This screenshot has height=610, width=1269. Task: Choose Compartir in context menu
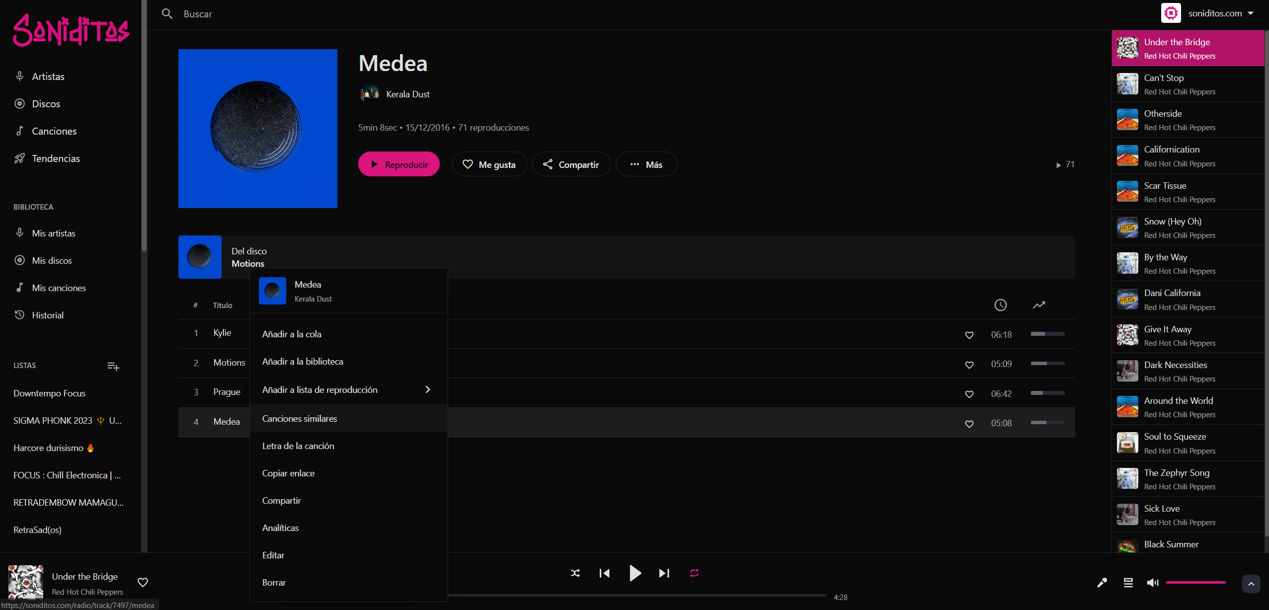(x=348, y=501)
